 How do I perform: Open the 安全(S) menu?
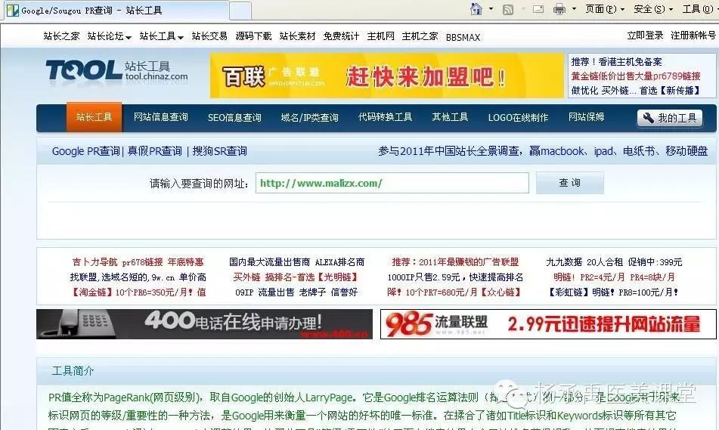pyautogui.click(x=653, y=9)
